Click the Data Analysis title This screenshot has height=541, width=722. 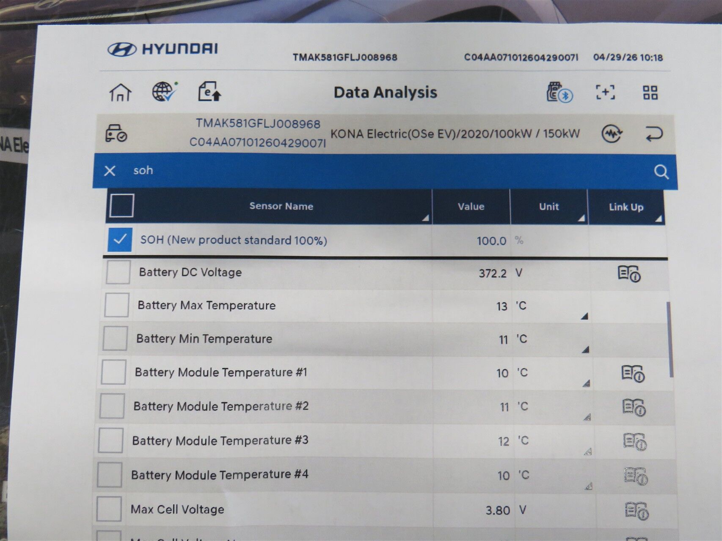coord(385,92)
